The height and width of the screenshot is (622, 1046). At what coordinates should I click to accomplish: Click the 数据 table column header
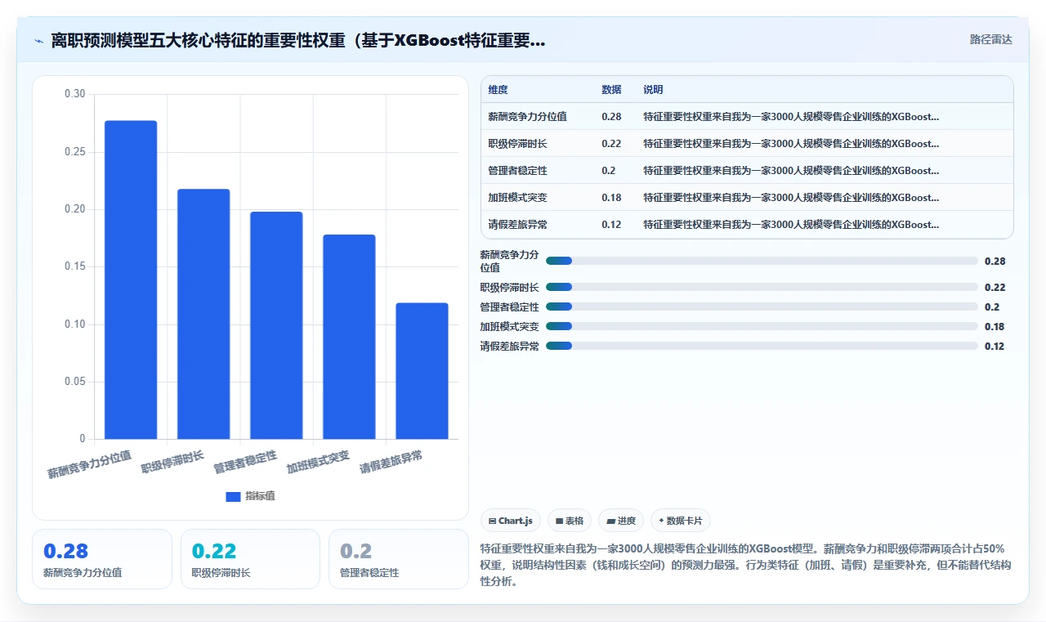[x=611, y=90]
